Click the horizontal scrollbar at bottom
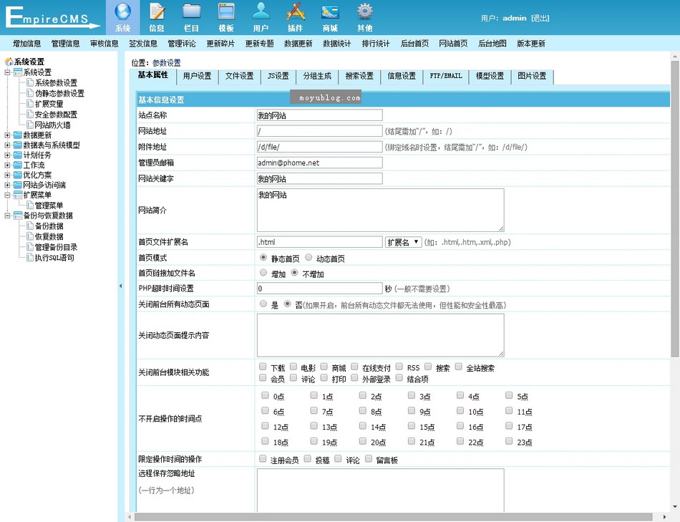 (x=394, y=517)
